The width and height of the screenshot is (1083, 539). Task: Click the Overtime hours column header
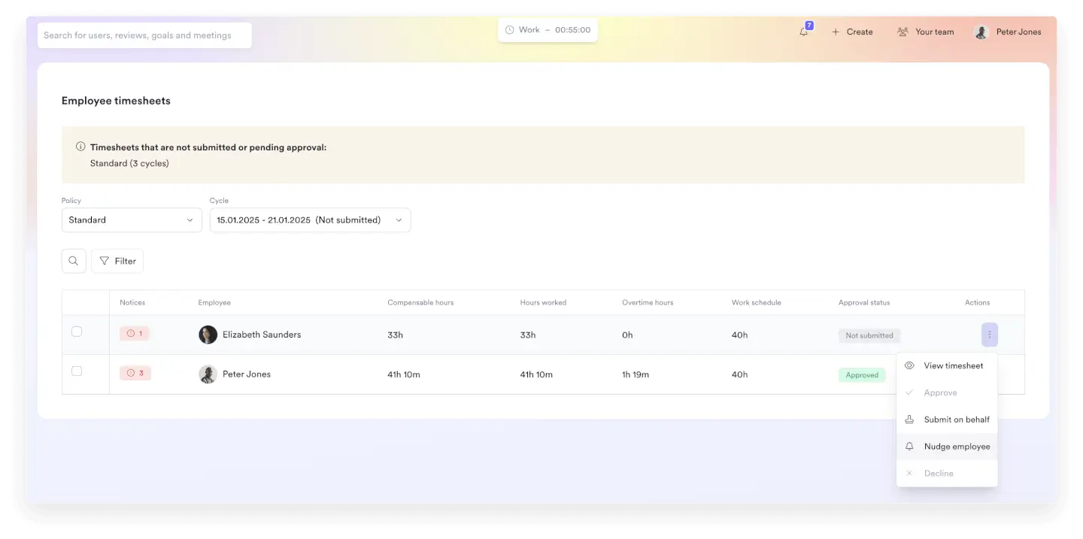[x=648, y=303]
